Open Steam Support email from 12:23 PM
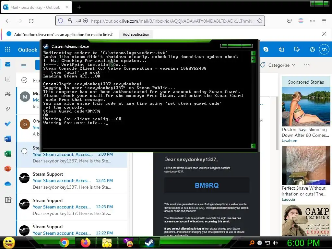The width and height of the screenshot is (332, 249). coord(72,207)
